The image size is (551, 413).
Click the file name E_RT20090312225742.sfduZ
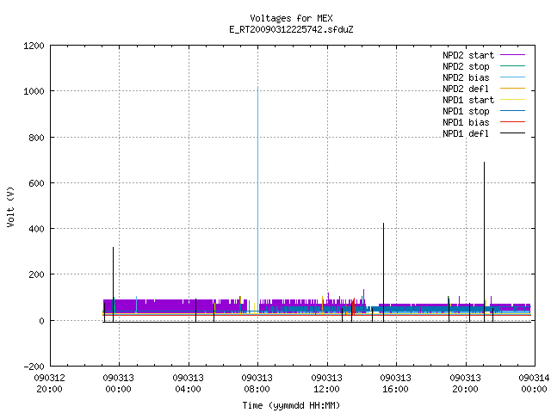pyautogui.click(x=291, y=29)
